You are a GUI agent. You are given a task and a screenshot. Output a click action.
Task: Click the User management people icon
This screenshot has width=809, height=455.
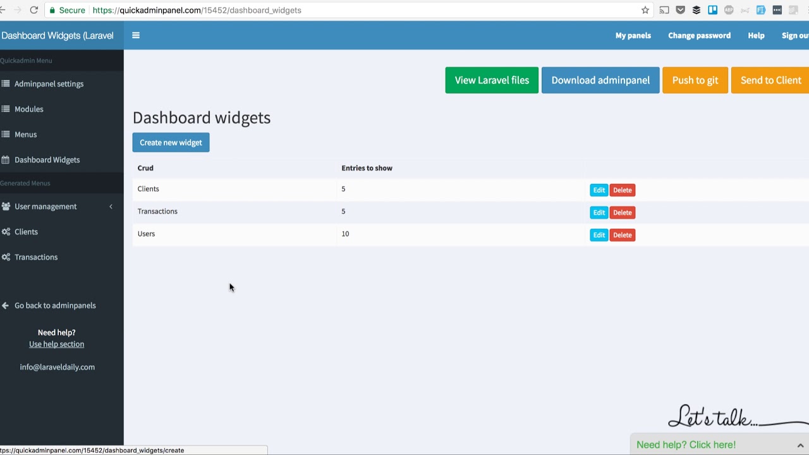click(x=5, y=207)
